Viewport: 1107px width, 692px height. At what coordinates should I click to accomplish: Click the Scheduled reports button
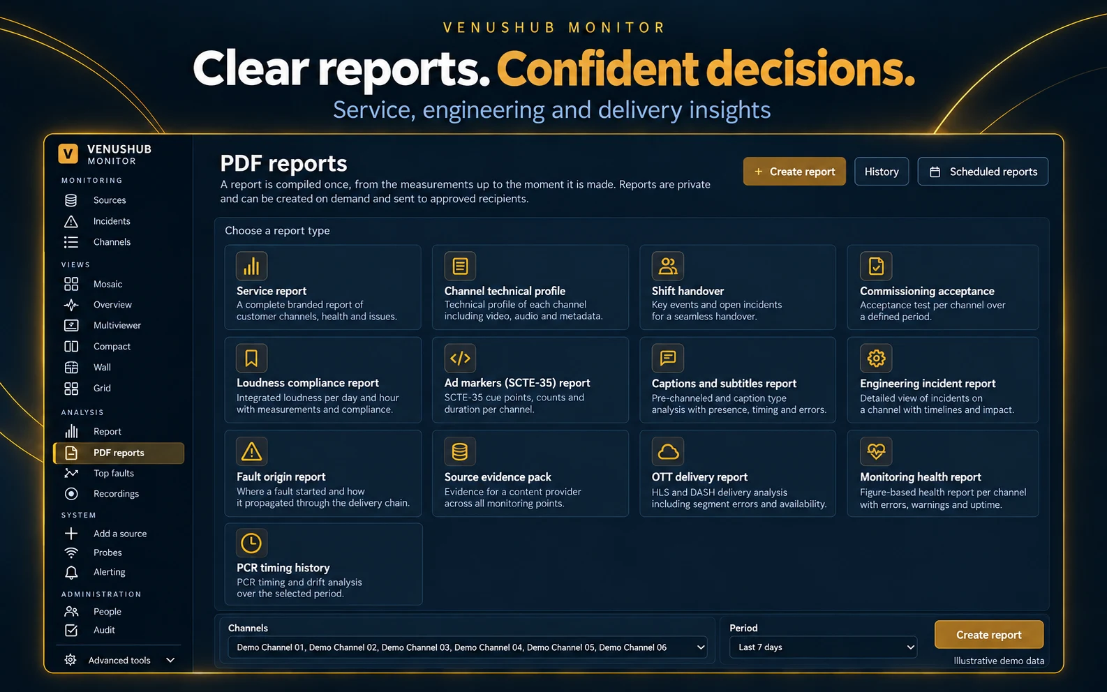tap(983, 172)
